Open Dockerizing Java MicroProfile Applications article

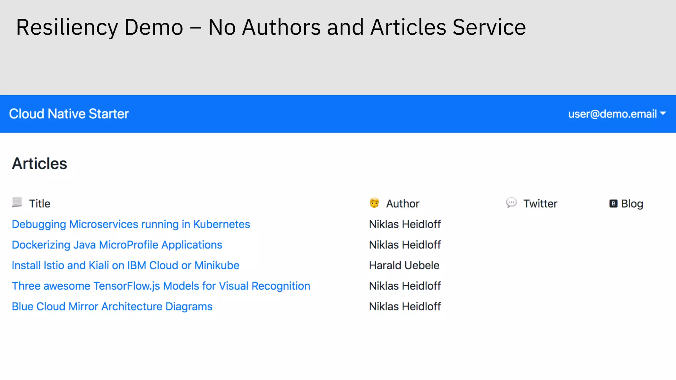tap(117, 245)
